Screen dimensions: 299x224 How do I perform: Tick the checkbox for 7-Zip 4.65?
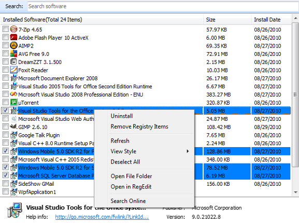[6, 29]
